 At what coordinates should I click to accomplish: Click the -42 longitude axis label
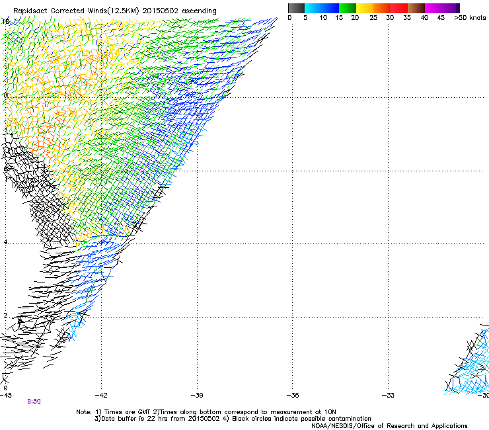101,396
